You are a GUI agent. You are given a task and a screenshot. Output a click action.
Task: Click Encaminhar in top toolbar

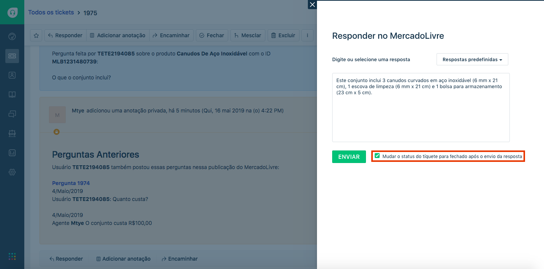point(172,35)
